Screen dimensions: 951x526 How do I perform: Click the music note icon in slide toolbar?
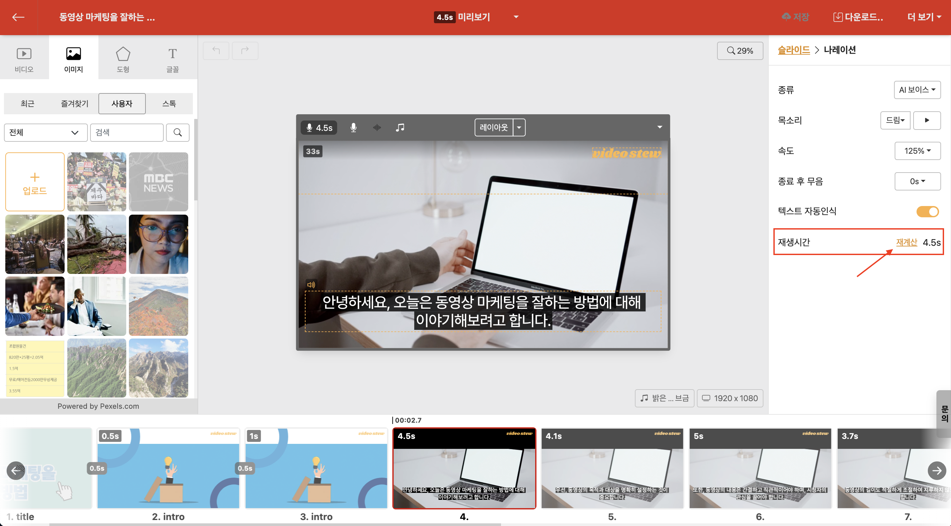[x=400, y=128]
